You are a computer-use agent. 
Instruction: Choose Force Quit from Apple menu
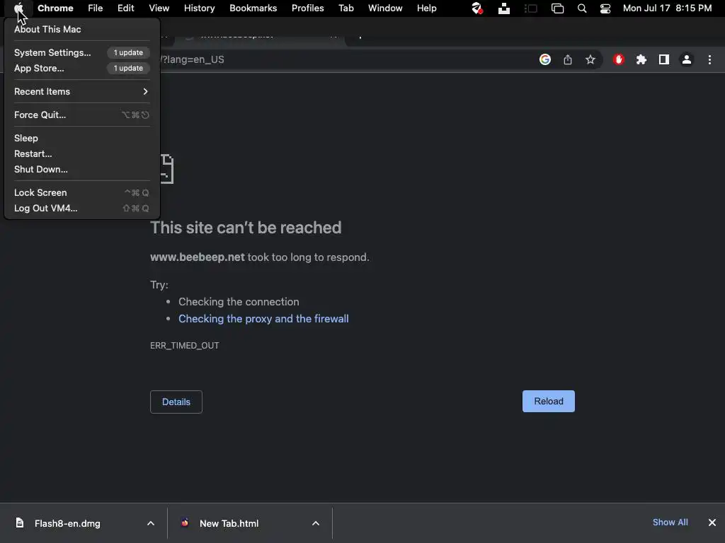(82, 115)
